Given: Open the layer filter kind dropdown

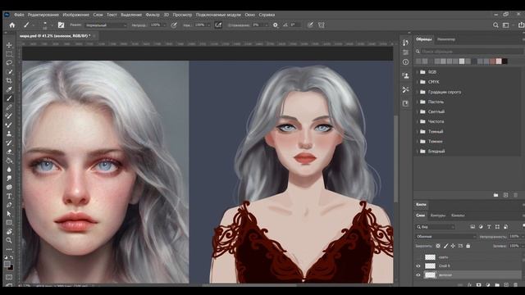Looking at the screenshot, I should [436, 227].
